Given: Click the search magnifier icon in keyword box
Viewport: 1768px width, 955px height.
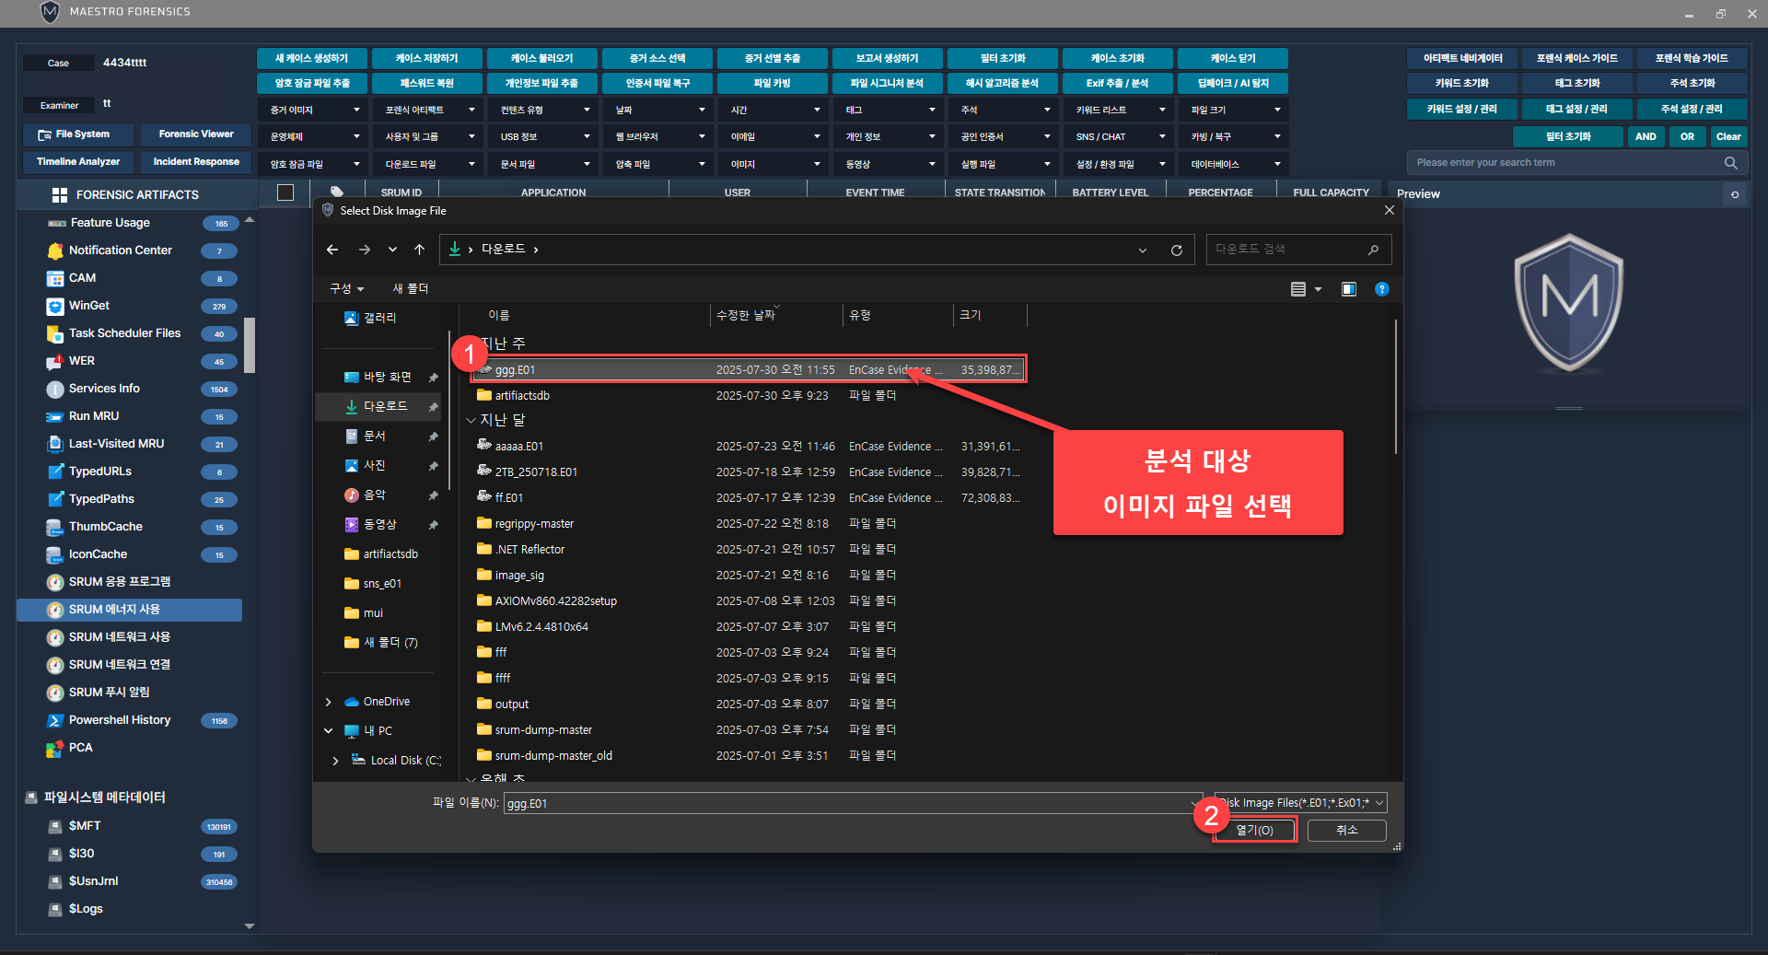Looking at the screenshot, I should (x=1730, y=163).
